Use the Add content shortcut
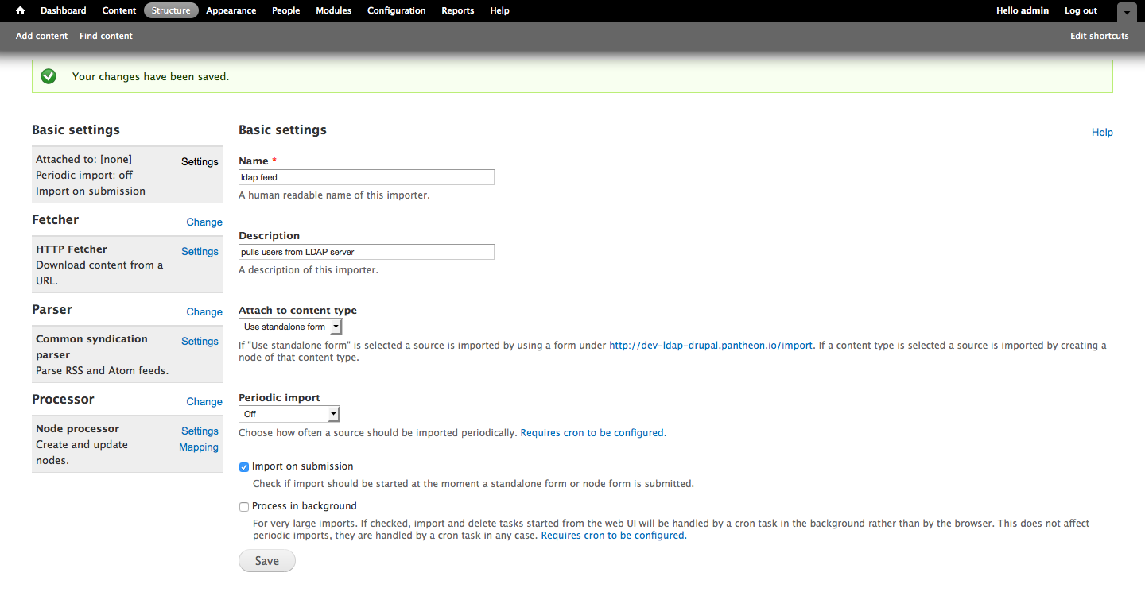The image size is (1145, 615). click(x=41, y=36)
